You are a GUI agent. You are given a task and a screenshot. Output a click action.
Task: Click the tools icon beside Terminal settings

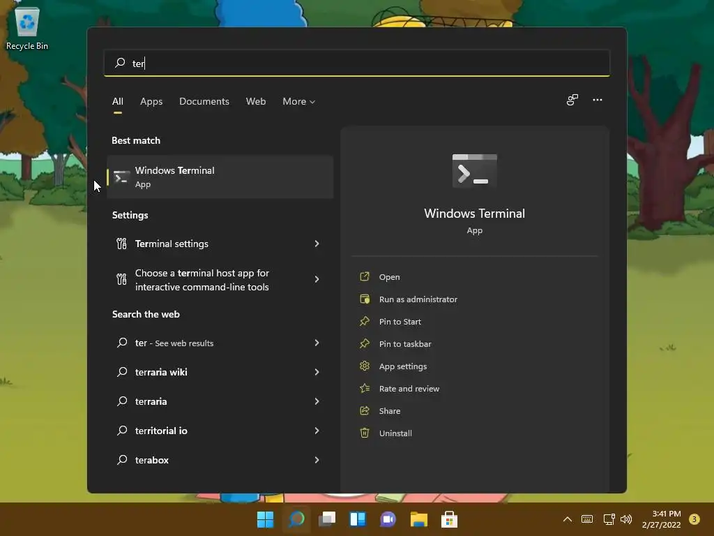point(121,244)
